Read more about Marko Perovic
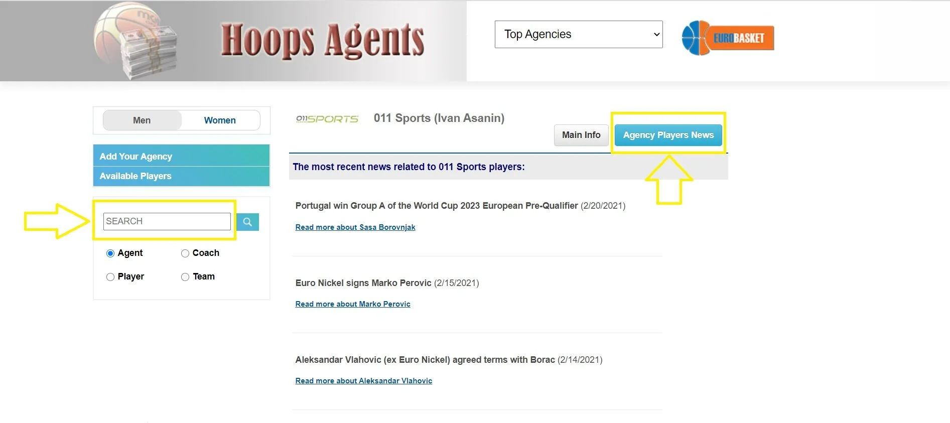Viewport: 950px width, 423px height. (353, 304)
